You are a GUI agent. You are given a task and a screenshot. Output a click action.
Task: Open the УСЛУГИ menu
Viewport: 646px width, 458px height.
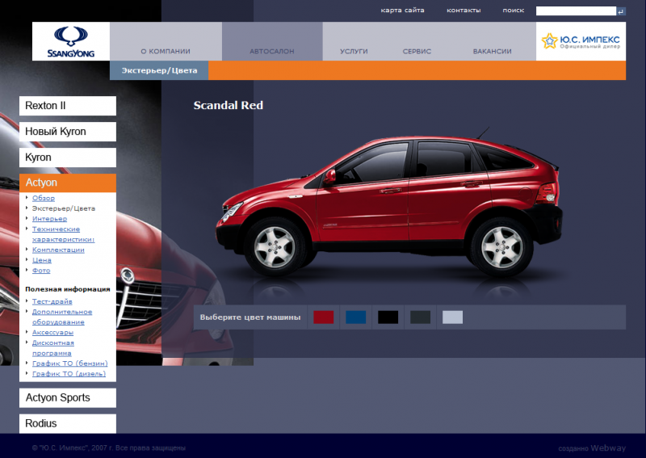pyautogui.click(x=354, y=51)
